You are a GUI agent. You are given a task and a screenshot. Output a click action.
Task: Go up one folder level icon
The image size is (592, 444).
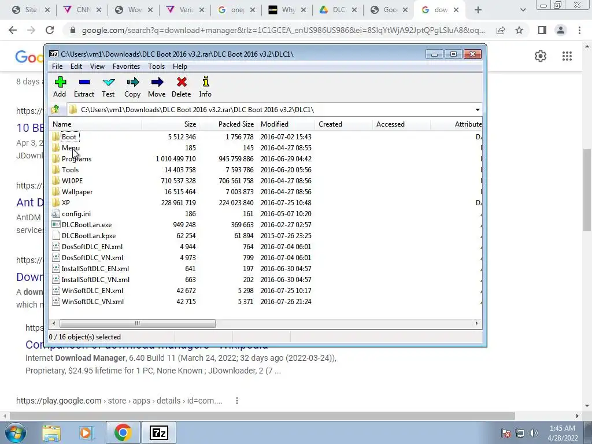(x=55, y=109)
